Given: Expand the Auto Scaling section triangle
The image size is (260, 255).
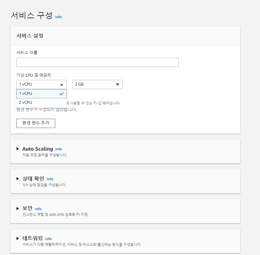Looking at the screenshot, I should (18, 149).
